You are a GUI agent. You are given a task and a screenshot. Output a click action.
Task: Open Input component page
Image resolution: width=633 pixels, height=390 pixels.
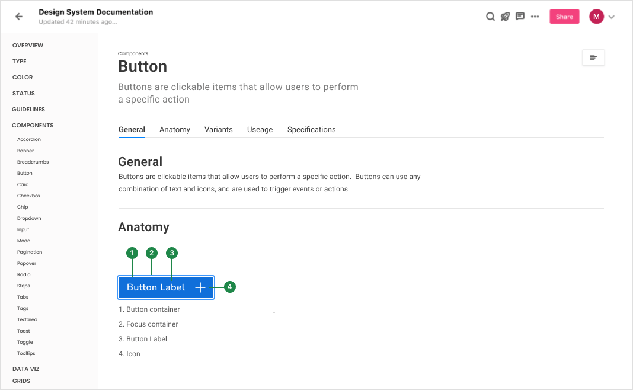(x=23, y=230)
